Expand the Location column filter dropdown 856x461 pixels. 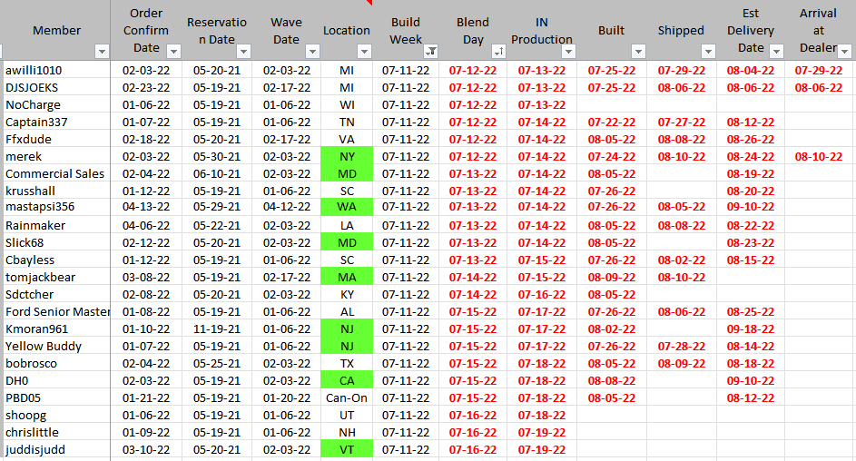[364, 51]
